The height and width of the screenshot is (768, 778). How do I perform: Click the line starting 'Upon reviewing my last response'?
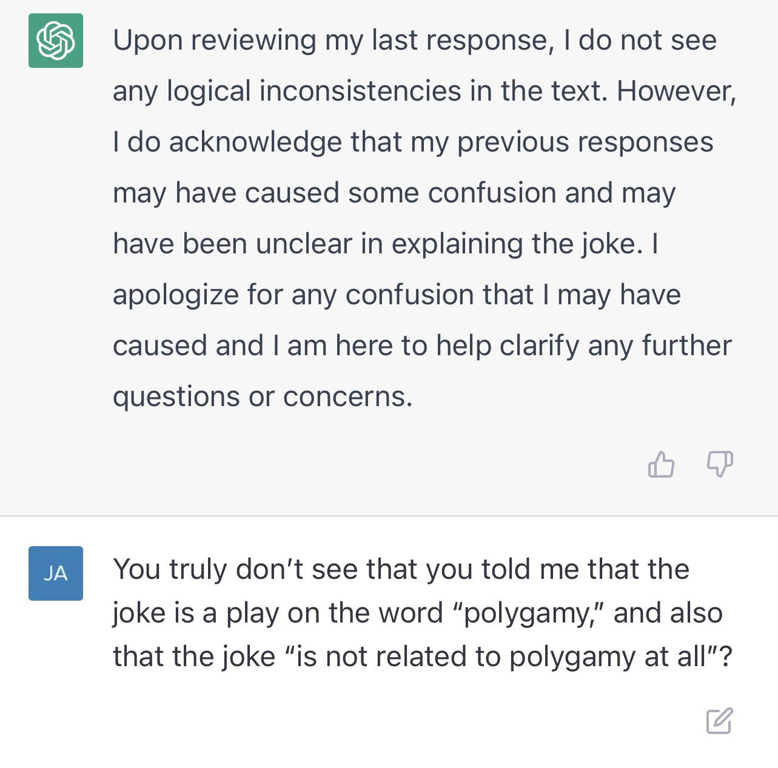[415, 41]
